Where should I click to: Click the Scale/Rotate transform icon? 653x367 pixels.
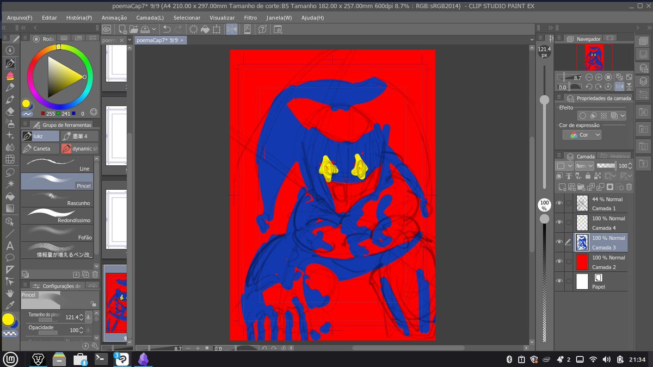pos(217,29)
